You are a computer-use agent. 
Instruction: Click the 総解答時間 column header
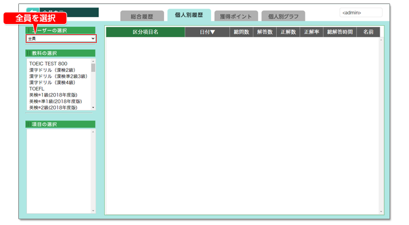click(x=340, y=32)
